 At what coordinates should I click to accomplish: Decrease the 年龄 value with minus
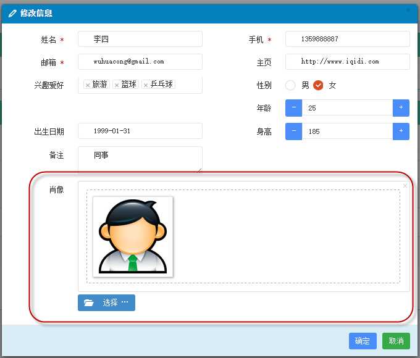(293, 108)
